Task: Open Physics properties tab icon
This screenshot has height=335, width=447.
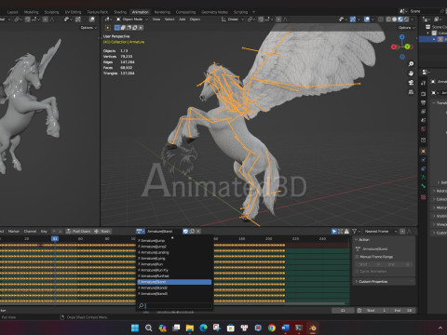Action: (424, 160)
